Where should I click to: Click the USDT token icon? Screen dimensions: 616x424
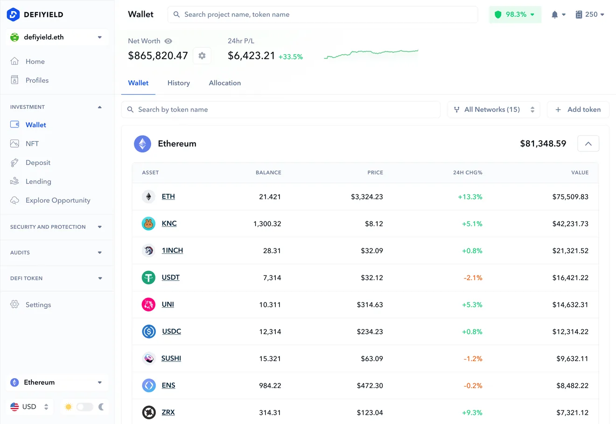(148, 278)
